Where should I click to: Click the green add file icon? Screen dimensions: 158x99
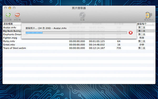coord(8,15)
